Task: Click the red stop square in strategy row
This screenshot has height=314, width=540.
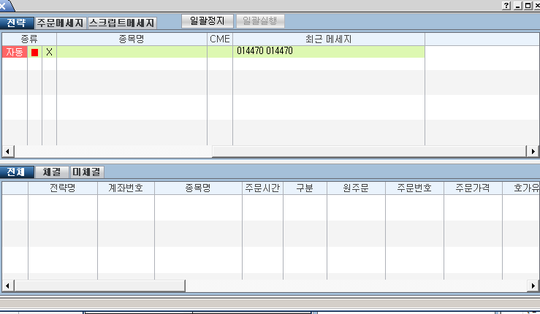Action: point(34,52)
